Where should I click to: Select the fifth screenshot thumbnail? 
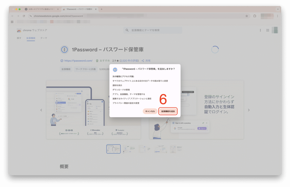(x=176, y=149)
